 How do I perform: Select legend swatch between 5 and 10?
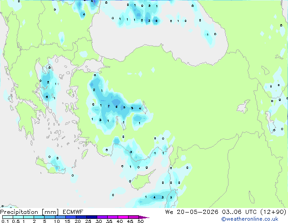(50, 217)
